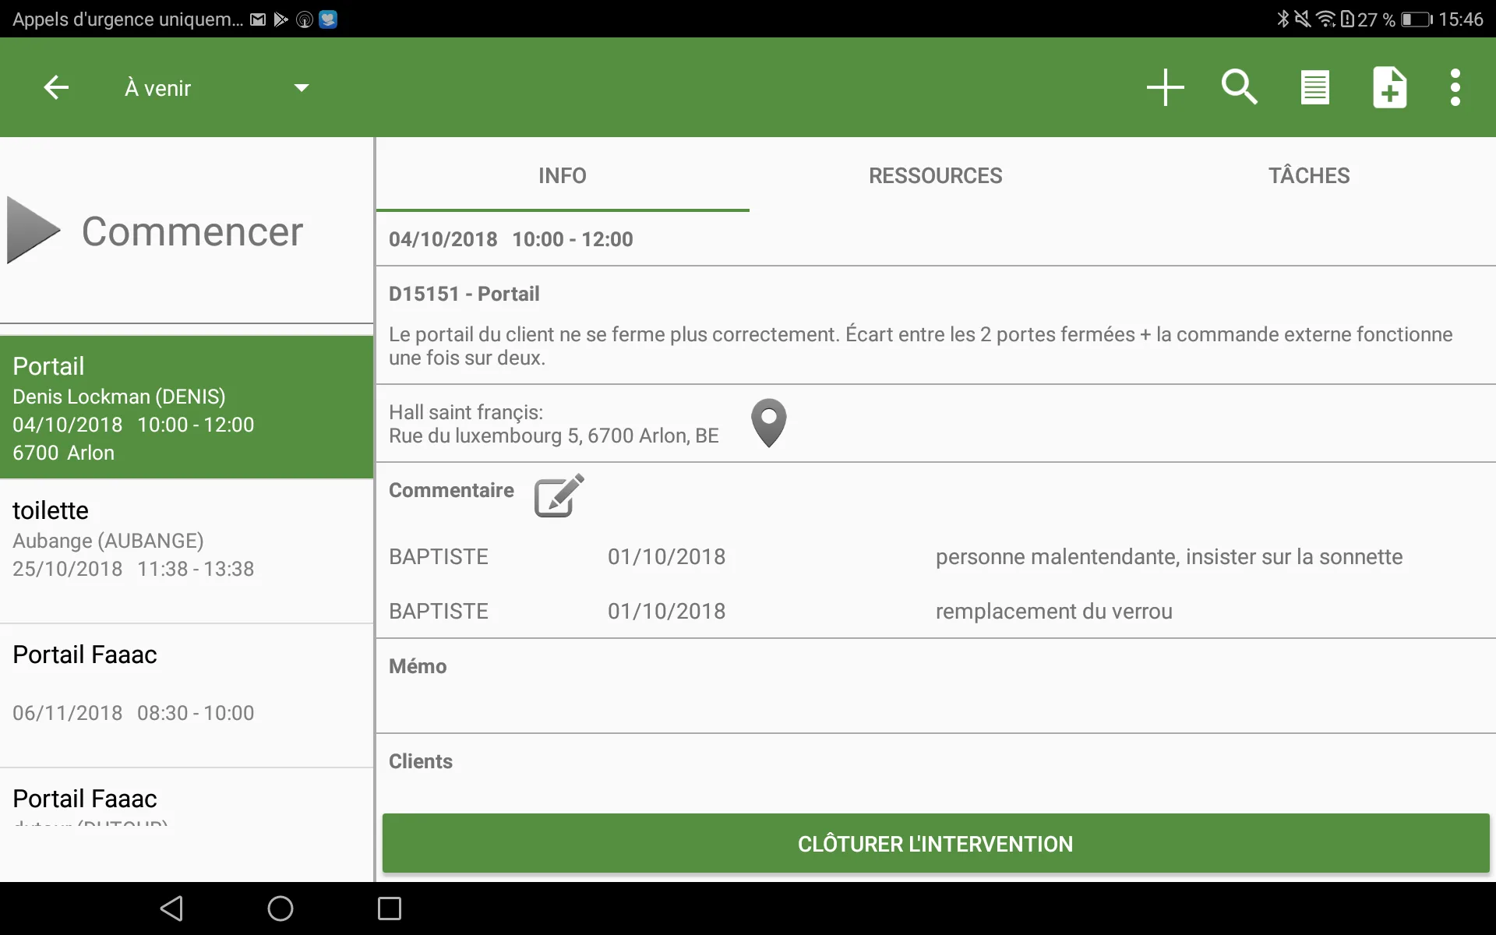Tap the Android home circle button
The width and height of the screenshot is (1496, 935).
pyautogui.click(x=280, y=909)
